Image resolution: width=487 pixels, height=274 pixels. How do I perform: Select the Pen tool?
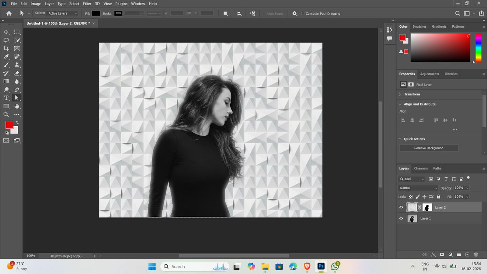coord(17,90)
